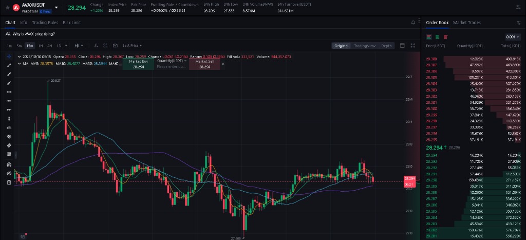Show only buy orders in order book
This screenshot has height=240, width=526.
click(437, 37)
